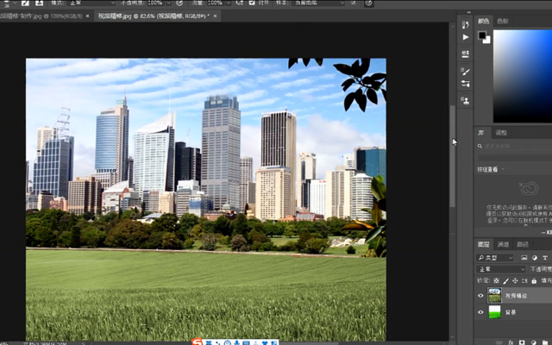Open the layer blend mode 正常 dropdown
Image resolution: width=552 pixels, height=345 pixels.
click(500, 269)
